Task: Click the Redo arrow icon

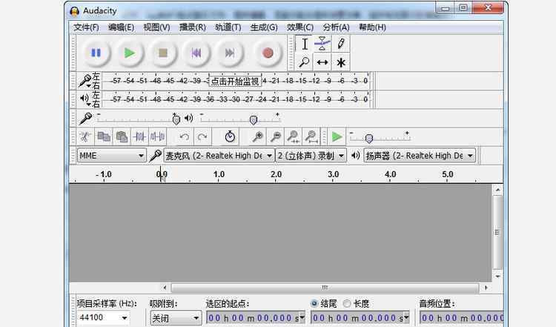Action: 202,137
